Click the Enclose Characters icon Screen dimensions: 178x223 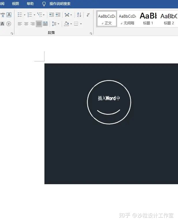(x=9, y=24)
